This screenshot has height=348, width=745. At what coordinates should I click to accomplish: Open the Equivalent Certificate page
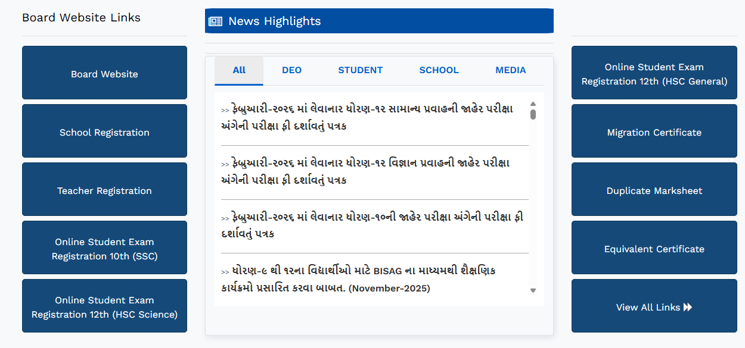(x=654, y=248)
